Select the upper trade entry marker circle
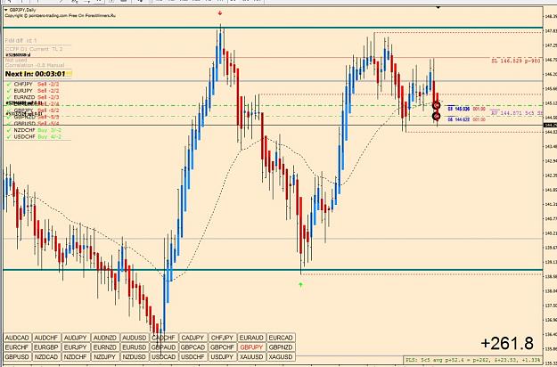Viewport: 557px width, 367px height. pyautogui.click(x=437, y=105)
